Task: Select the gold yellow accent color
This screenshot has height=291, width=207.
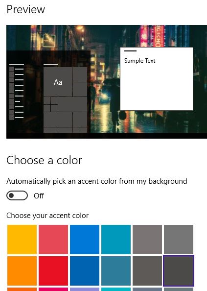Action: coord(22,240)
